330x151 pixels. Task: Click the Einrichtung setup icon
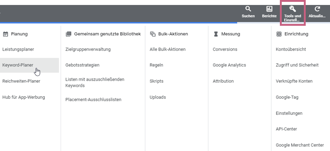(x=279, y=34)
